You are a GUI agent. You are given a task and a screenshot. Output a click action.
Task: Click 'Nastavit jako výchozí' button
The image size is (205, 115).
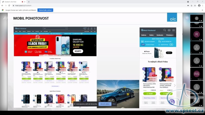coord(45,10)
